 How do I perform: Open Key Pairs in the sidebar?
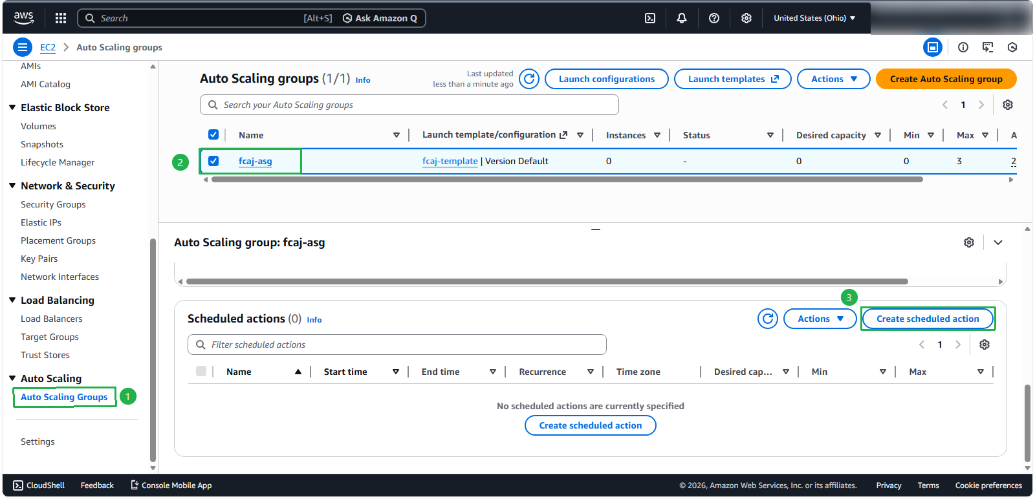(x=39, y=259)
